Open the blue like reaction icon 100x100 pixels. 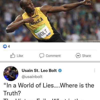(5, 46)
